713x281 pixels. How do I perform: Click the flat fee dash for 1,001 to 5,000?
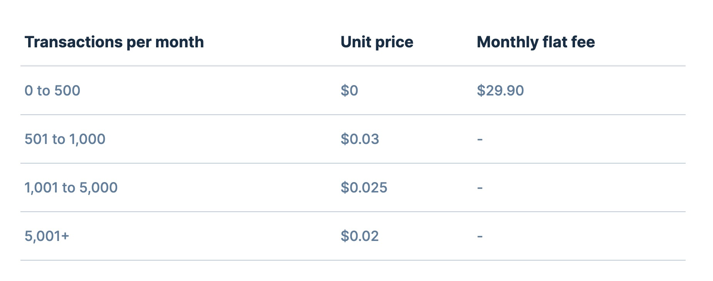tap(480, 188)
